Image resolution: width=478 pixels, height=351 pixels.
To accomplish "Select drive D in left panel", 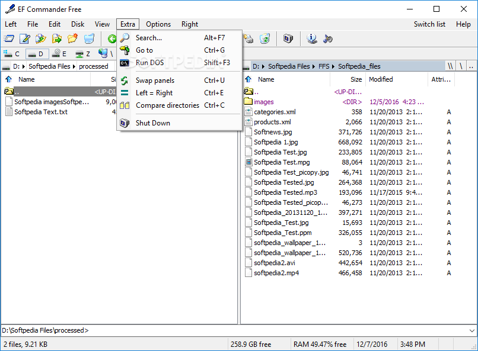I will (36, 54).
